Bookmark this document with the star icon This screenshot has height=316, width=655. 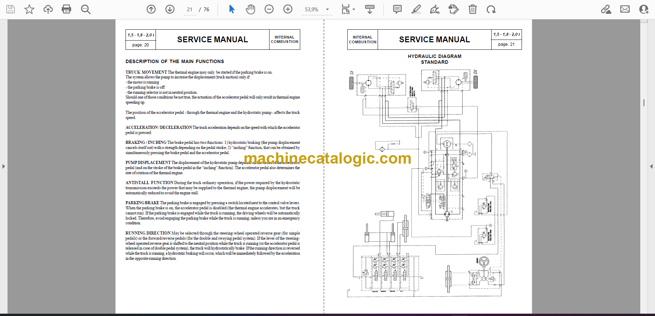[x=29, y=9]
